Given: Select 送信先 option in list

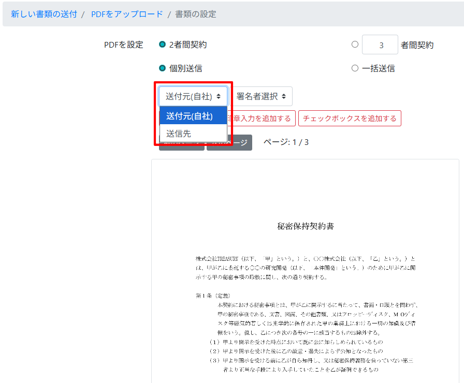Looking at the screenshot, I should click(193, 134).
